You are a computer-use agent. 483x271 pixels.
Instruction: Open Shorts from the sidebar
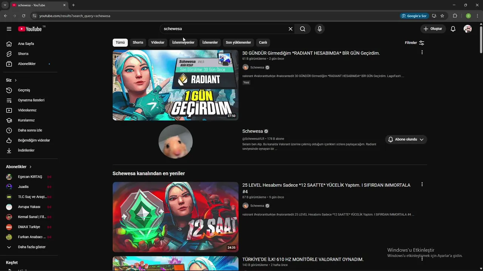tap(29, 54)
